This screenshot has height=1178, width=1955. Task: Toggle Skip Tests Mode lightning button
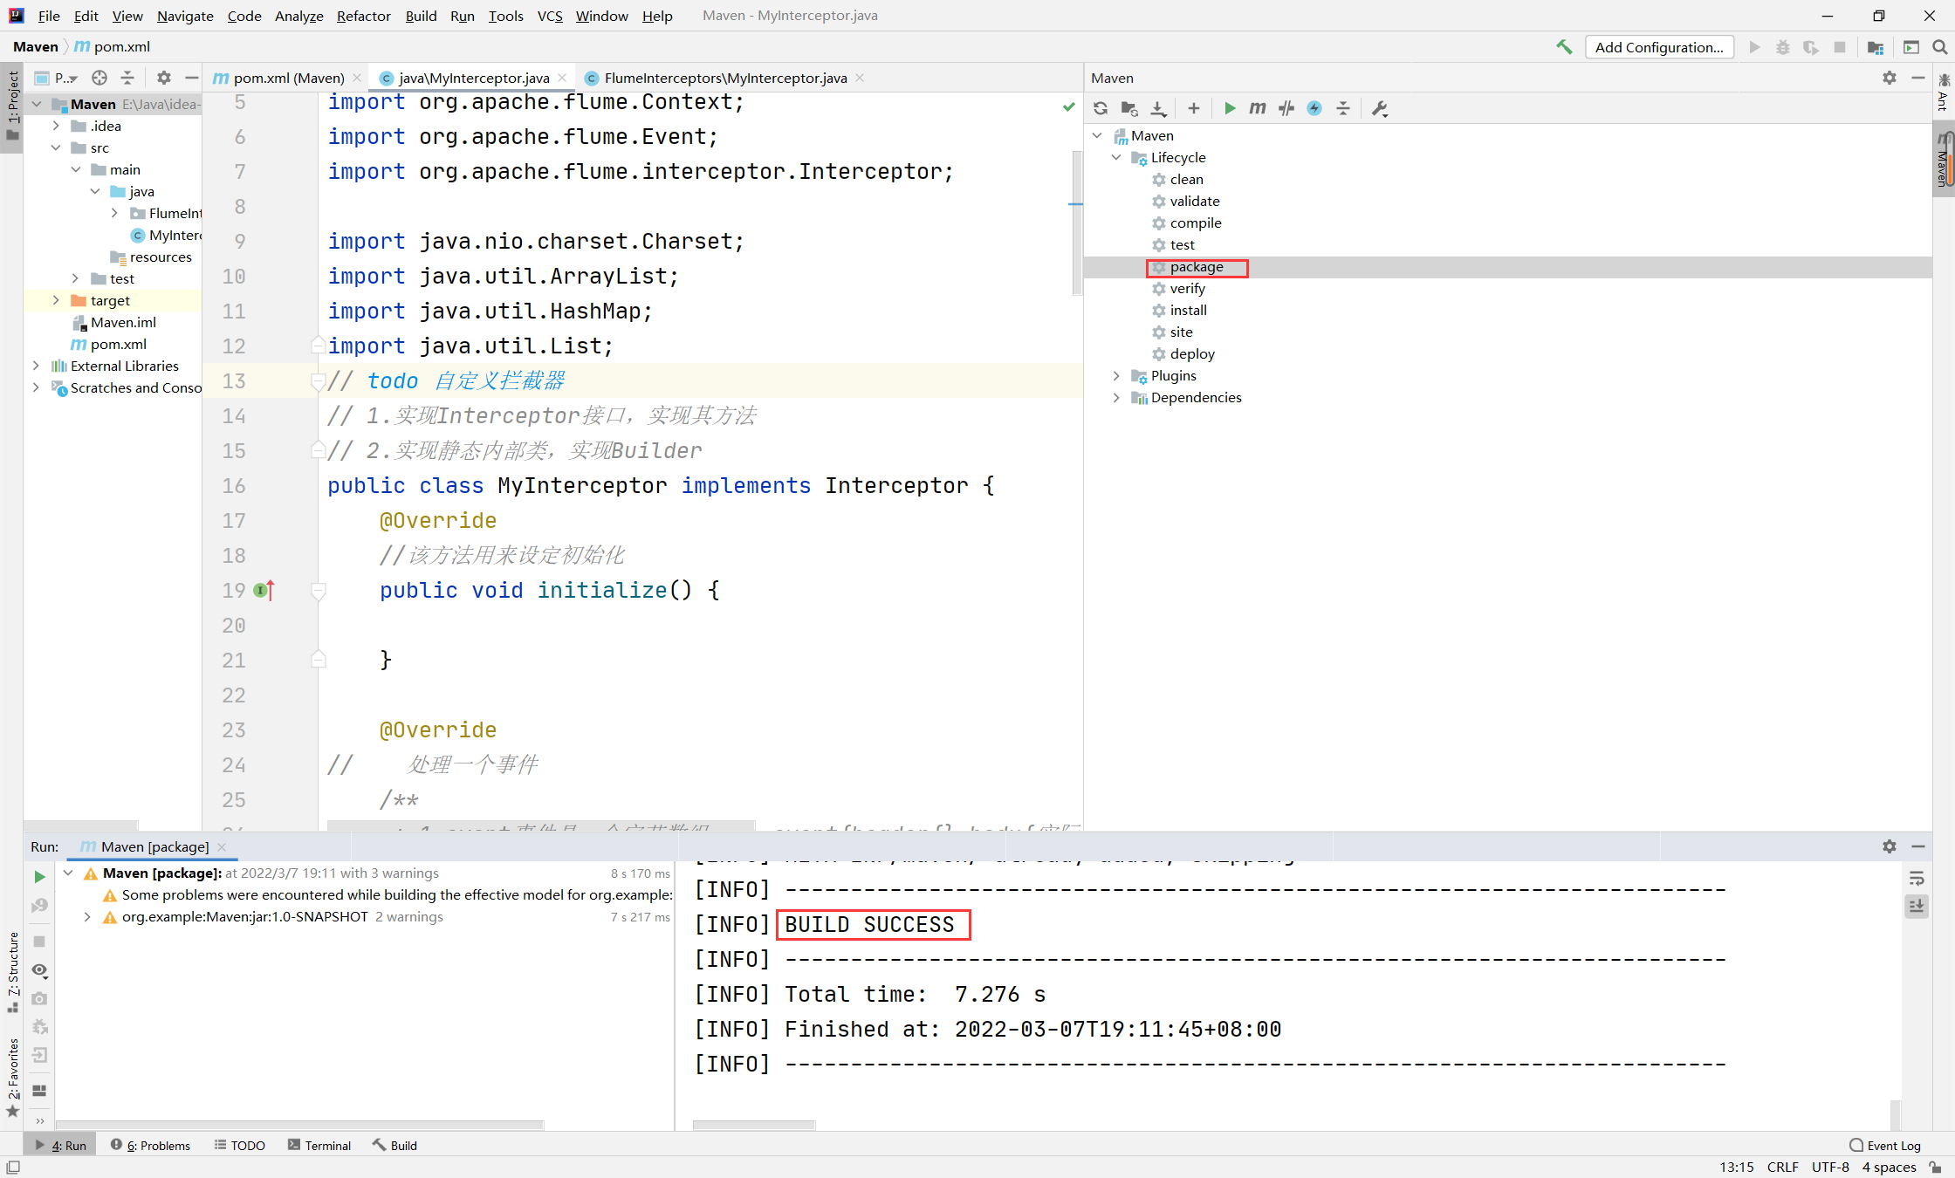(1314, 108)
